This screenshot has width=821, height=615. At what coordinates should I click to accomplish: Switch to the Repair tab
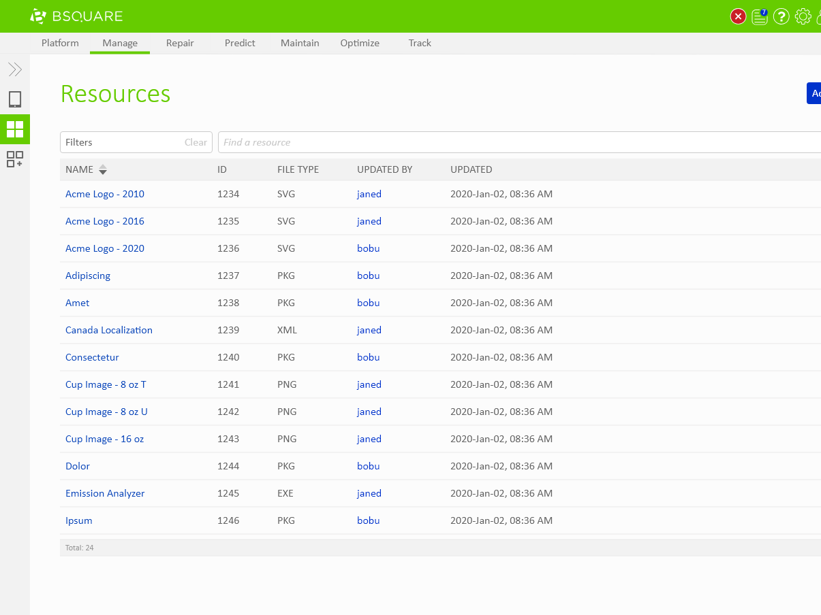click(180, 43)
